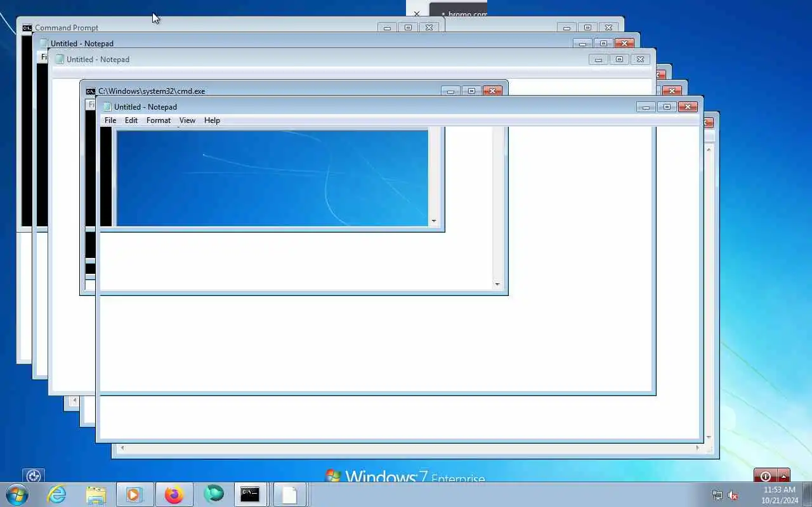Screen dimensions: 812x507
Task: Maximize the frontmost Untitled - Notepad window
Action: (x=667, y=107)
